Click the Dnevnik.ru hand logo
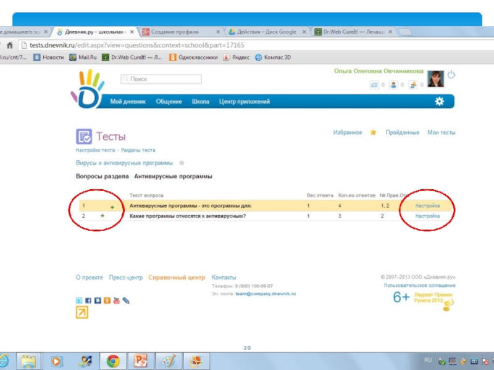 pyautogui.click(x=88, y=88)
